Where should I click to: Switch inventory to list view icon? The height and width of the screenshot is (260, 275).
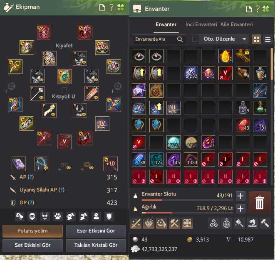tap(268, 39)
